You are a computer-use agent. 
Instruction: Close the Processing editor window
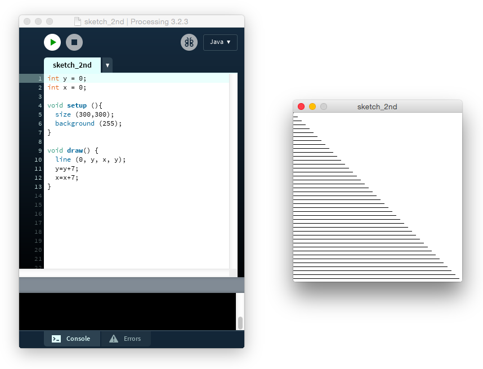tap(27, 21)
